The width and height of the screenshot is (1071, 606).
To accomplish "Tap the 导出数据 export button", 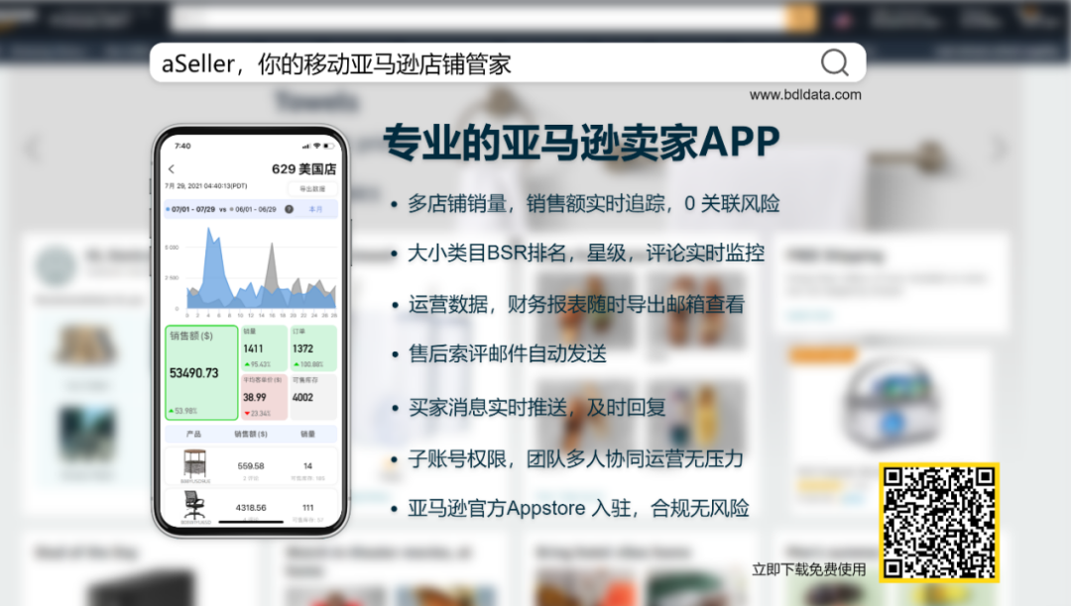I will pos(312,188).
